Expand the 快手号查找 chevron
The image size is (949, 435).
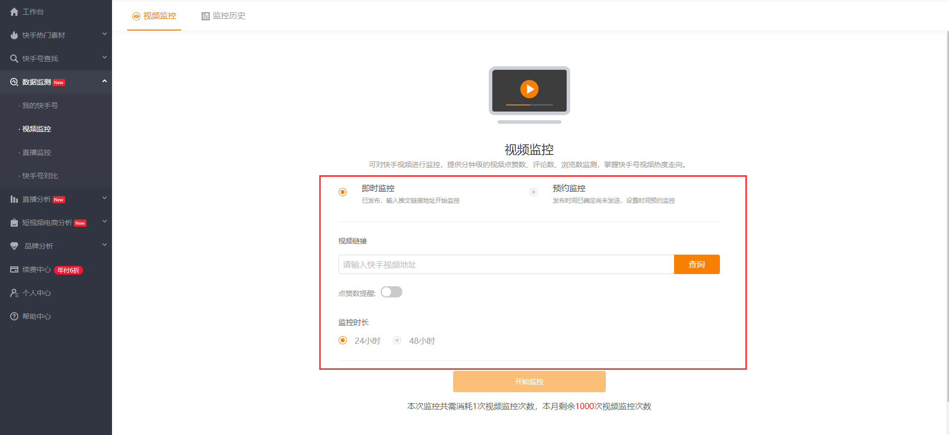click(104, 58)
